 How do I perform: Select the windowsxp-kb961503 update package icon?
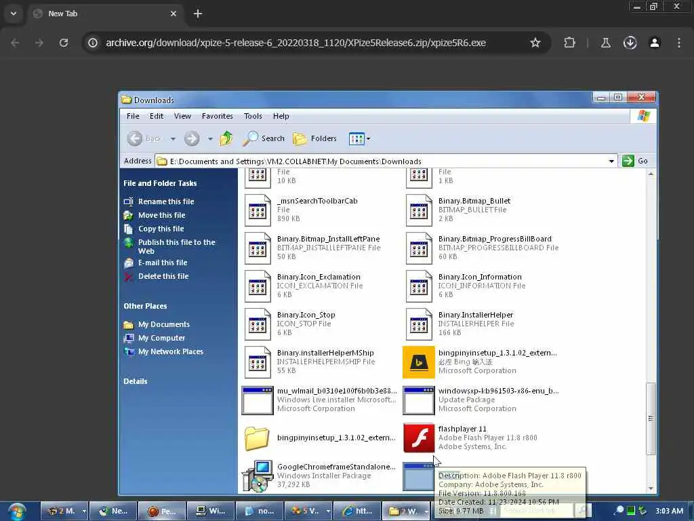pyautogui.click(x=419, y=400)
